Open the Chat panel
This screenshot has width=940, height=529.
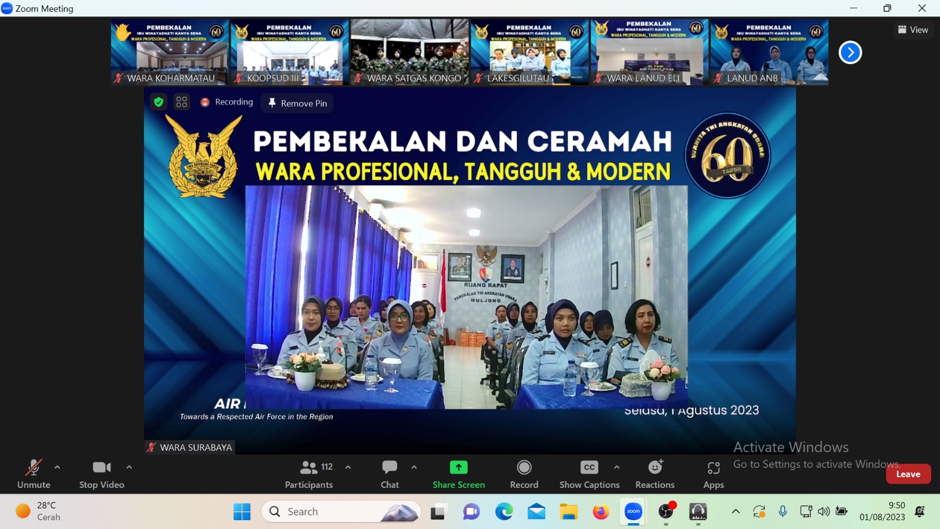(x=390, y=474)
